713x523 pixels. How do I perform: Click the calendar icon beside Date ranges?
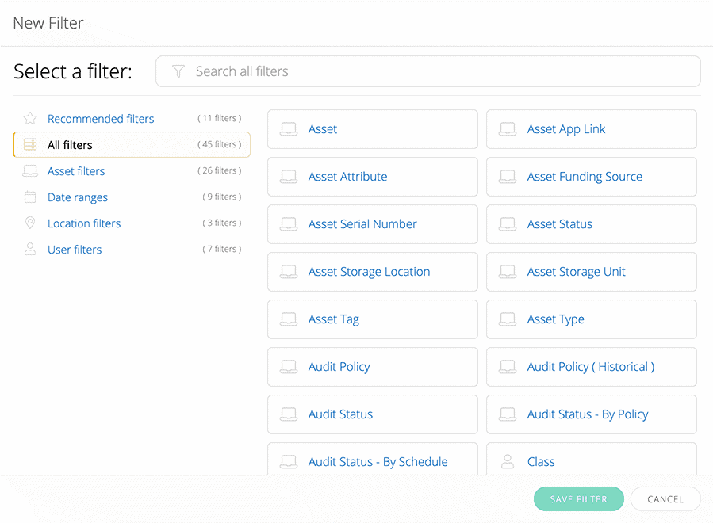tap(29, 197)
